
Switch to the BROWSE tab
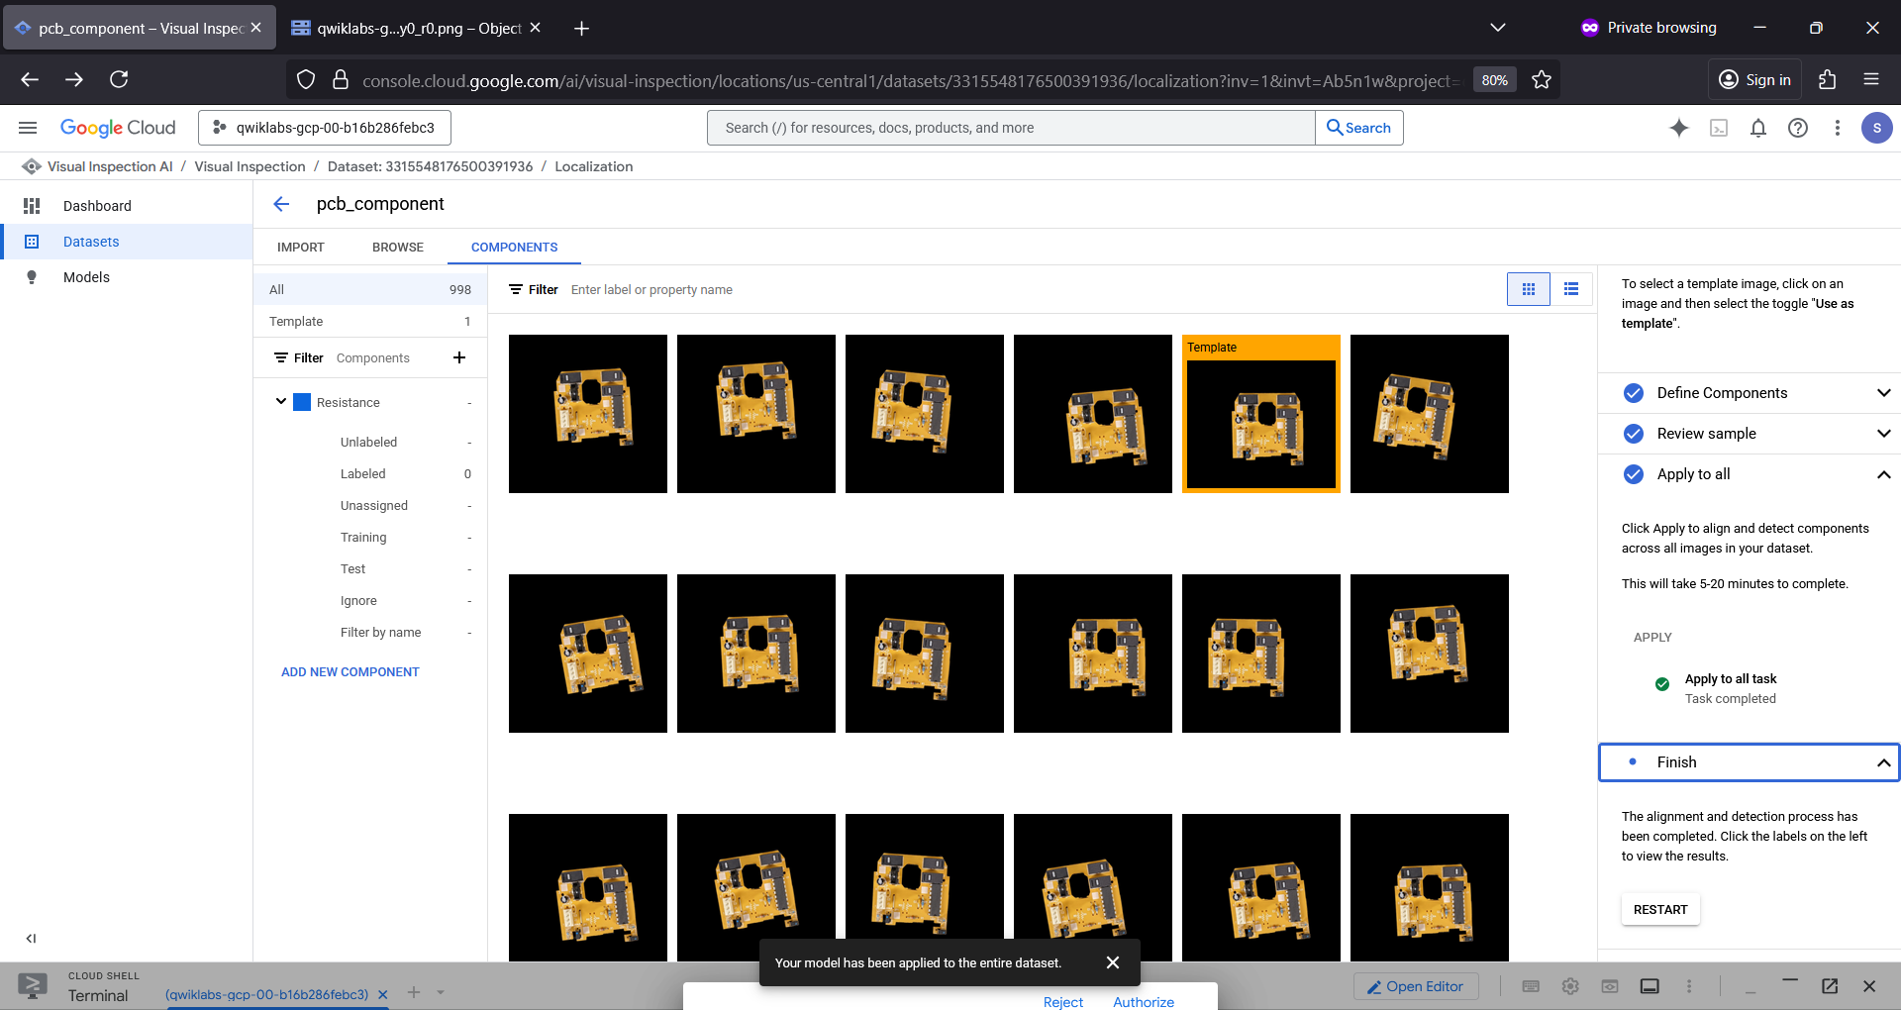398,248
